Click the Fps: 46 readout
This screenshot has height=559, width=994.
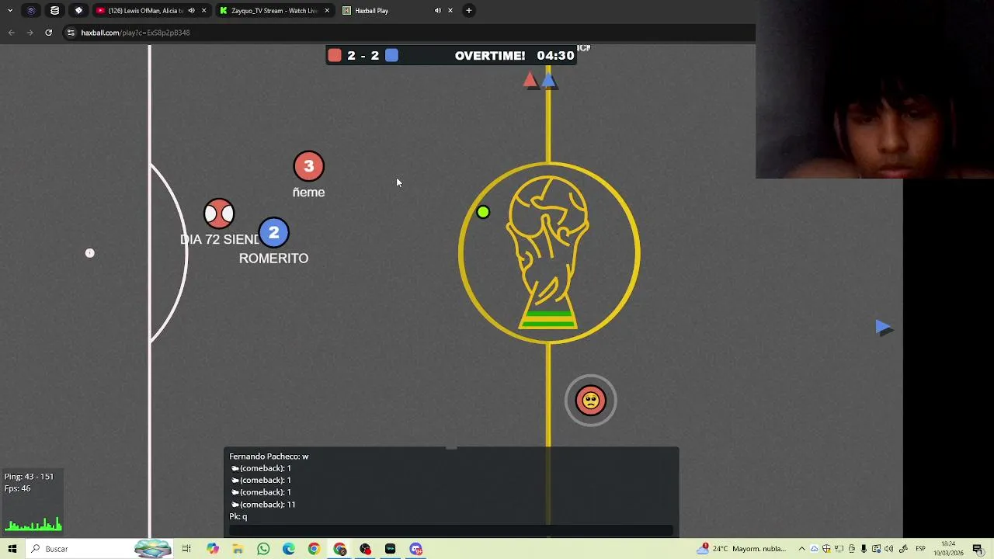(x=17, y=488)
